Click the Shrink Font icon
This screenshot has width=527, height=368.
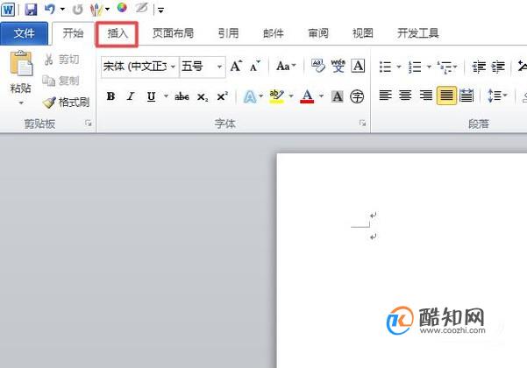pyautogui.click(x=255, y=66)
